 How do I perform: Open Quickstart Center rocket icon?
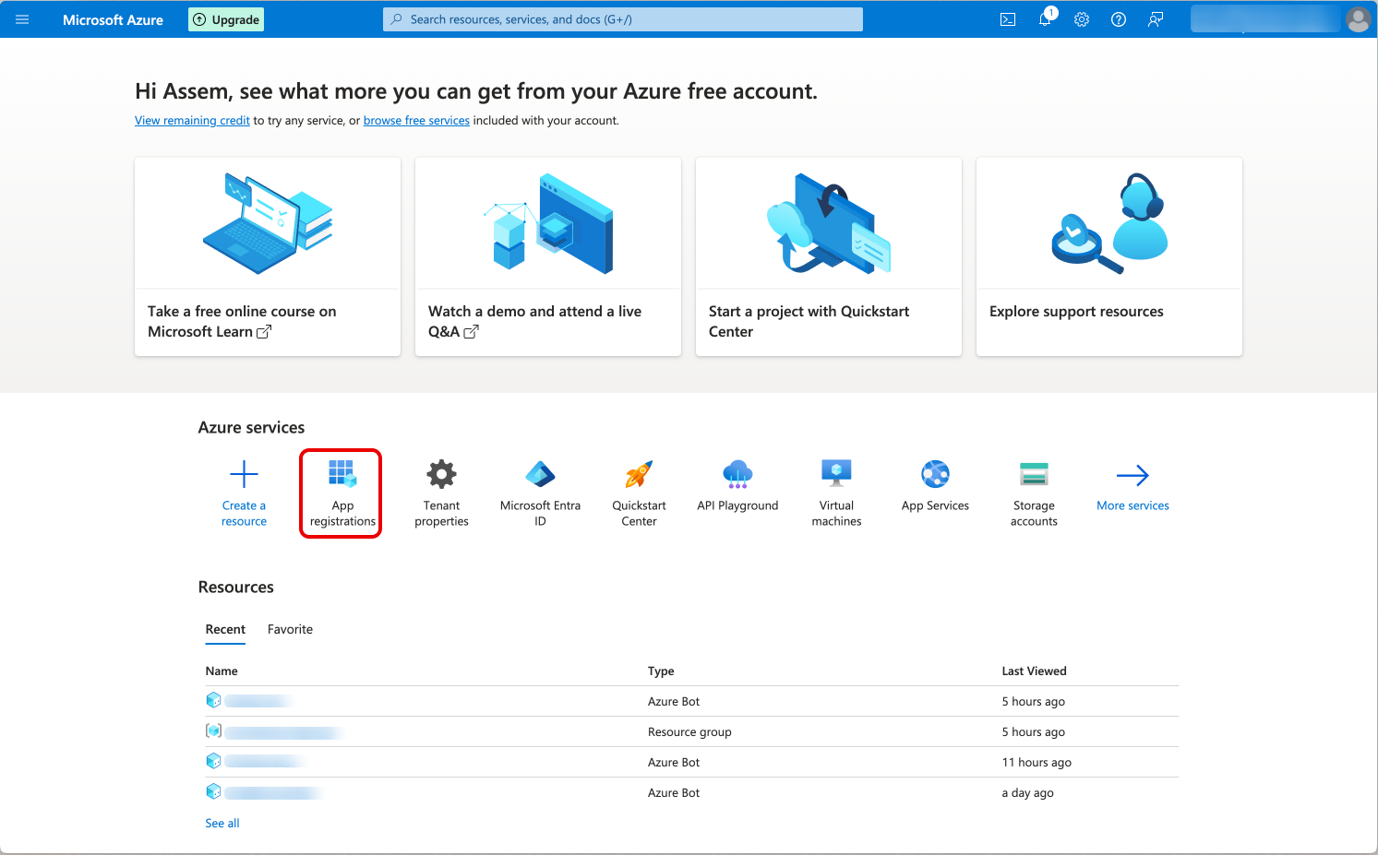[639, 474]
